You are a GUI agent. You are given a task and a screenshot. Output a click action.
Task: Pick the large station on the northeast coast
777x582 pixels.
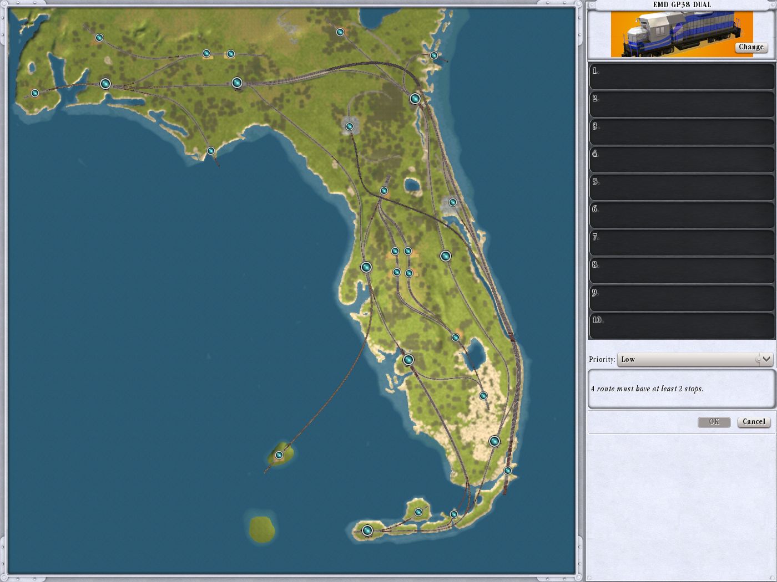pos(415,99)
